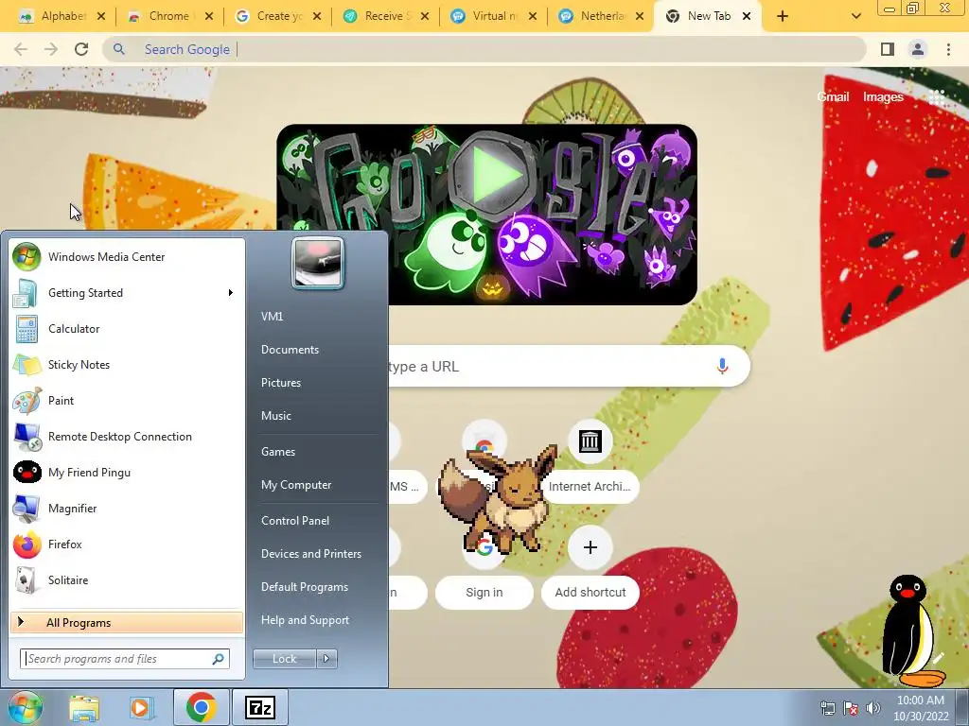The width and height of the screenshot is (969, 726).
Task: Customize Chrome with pencil icon
Action: coord(939,658)
